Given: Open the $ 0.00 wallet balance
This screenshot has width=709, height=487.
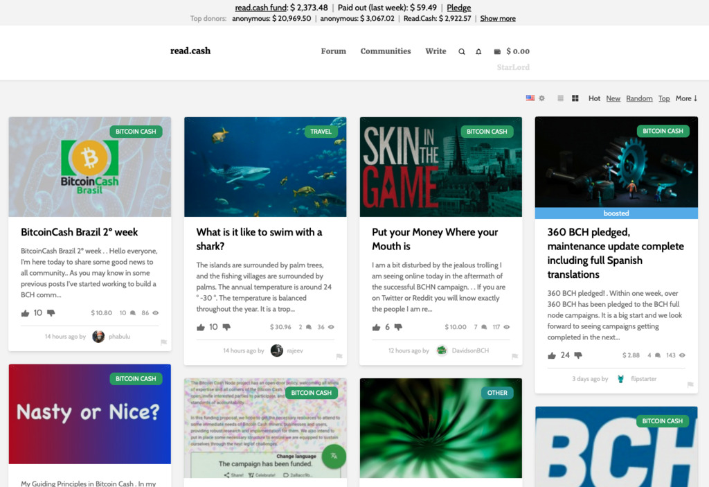Looking at the screenshot, I should pos(518,51).
